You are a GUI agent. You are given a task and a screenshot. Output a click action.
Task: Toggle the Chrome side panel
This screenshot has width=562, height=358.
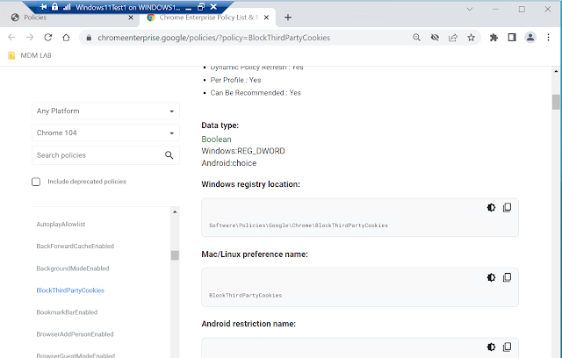click(512, 37)
